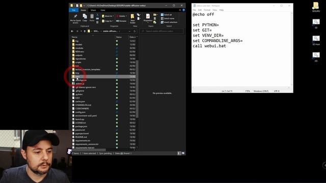Select the textual_inversion_templates folder

(88, 69)
